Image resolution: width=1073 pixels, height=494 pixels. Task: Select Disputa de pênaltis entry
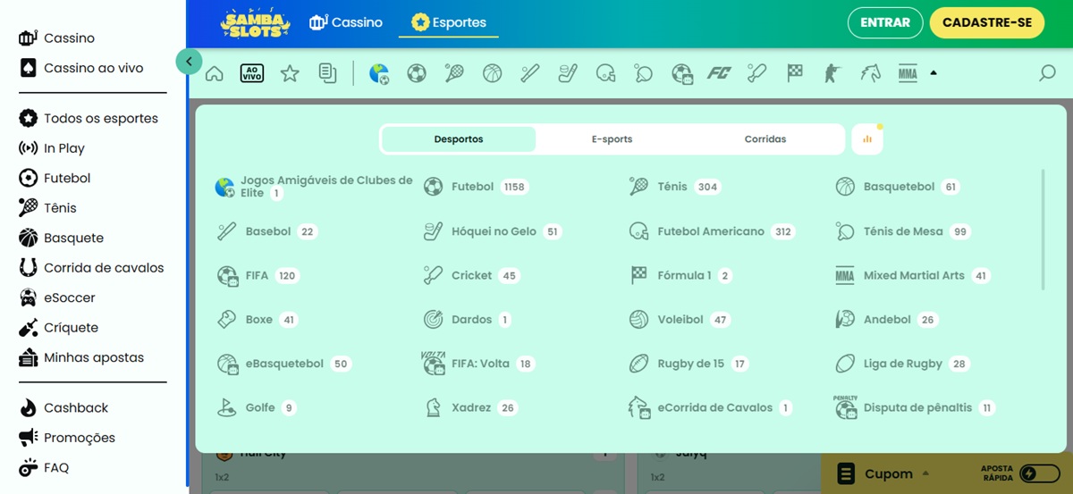click(x=917, y=407)
